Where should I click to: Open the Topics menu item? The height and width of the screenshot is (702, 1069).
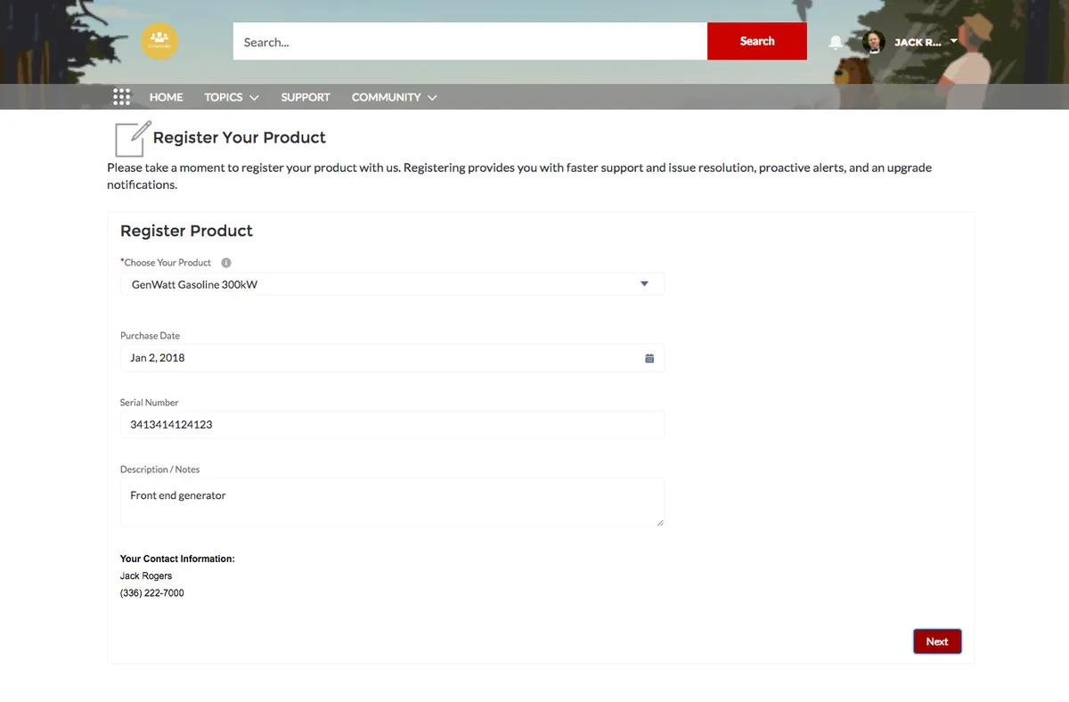[x=224, y=97]
